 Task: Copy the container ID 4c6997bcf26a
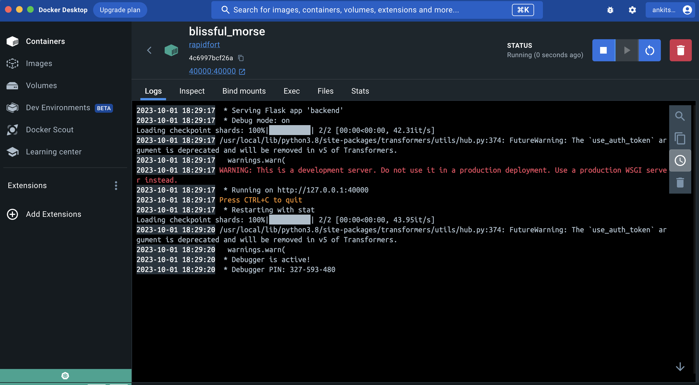[241, 58]
